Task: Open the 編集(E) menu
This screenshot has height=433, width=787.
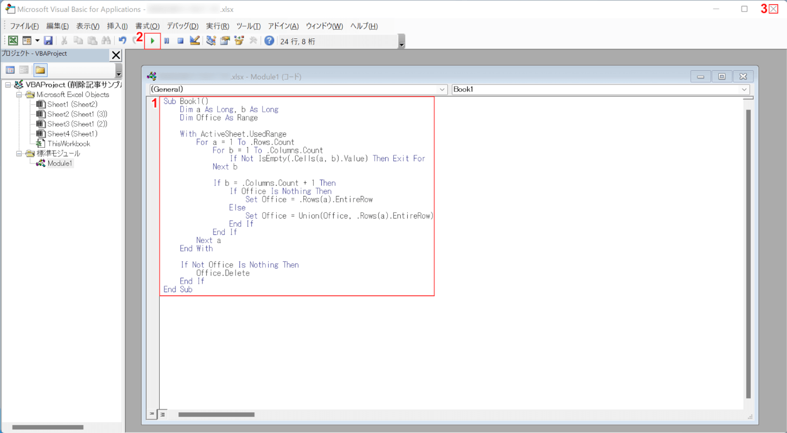Action: [57, 26]
